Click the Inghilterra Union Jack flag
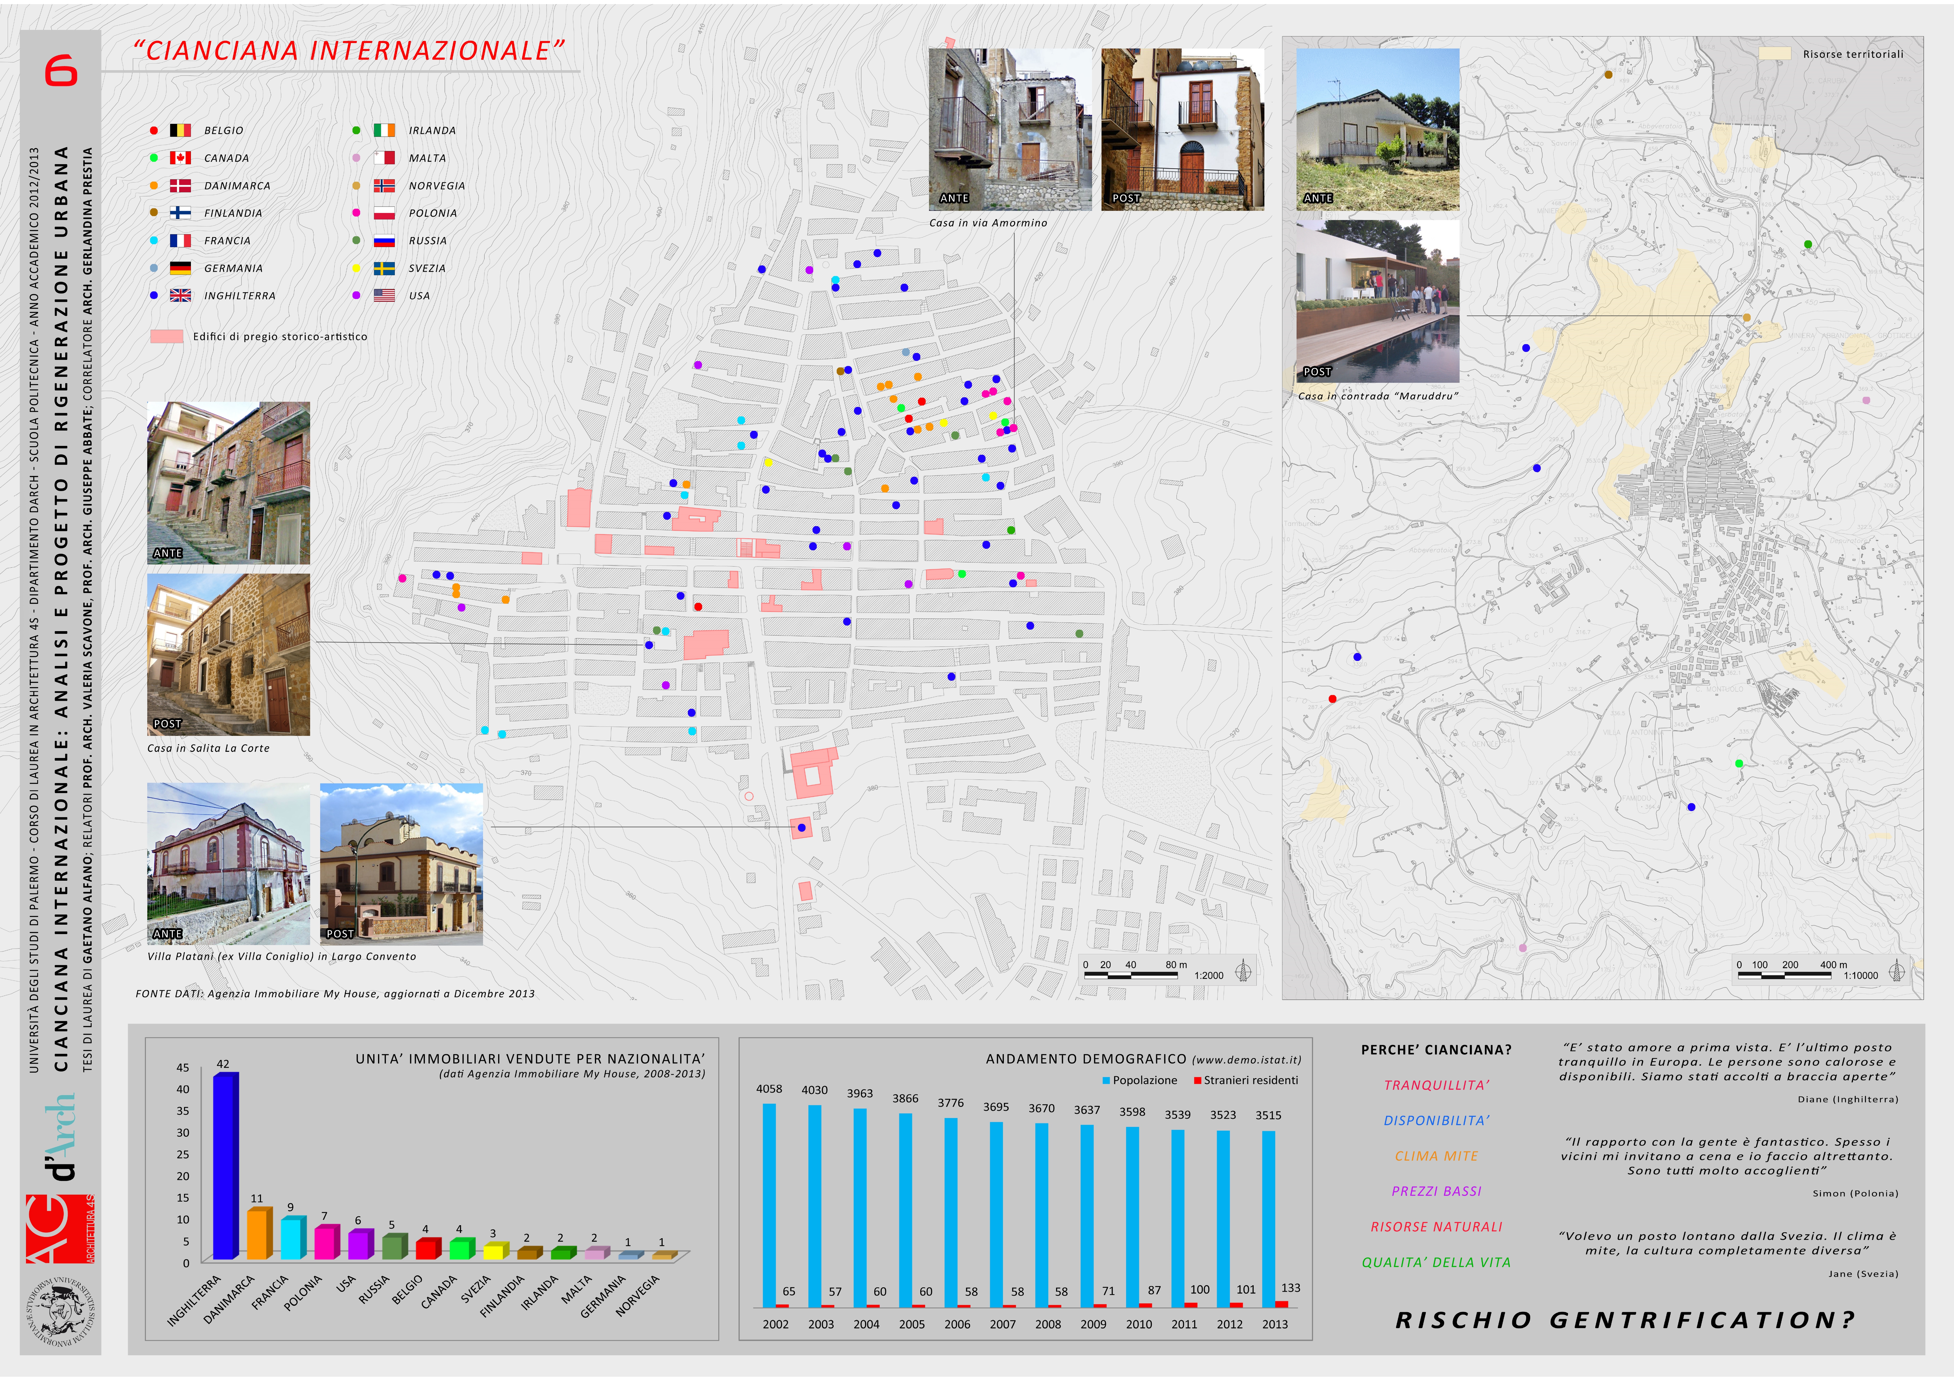This screenshot has height=1380, width=1954. pos(180,295)
